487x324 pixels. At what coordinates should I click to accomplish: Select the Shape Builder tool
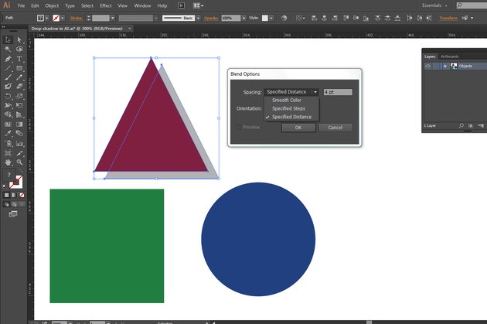pos(8,114)
